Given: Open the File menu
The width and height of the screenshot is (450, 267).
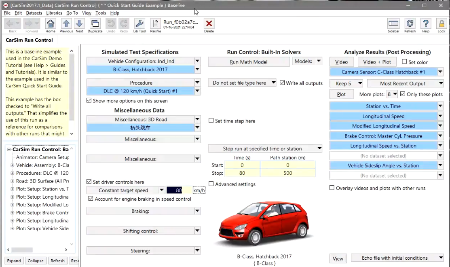Looking at the screenshot, I should (x=7, y=13).
